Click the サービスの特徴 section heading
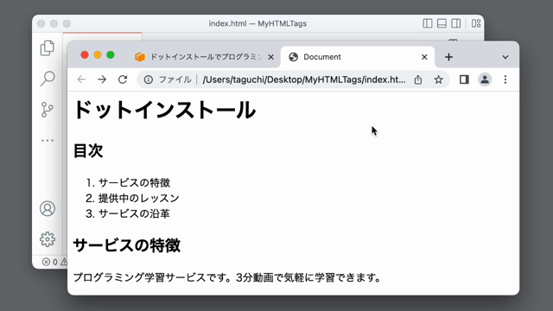Screen dimensions: 553x311 click(127, 245)
